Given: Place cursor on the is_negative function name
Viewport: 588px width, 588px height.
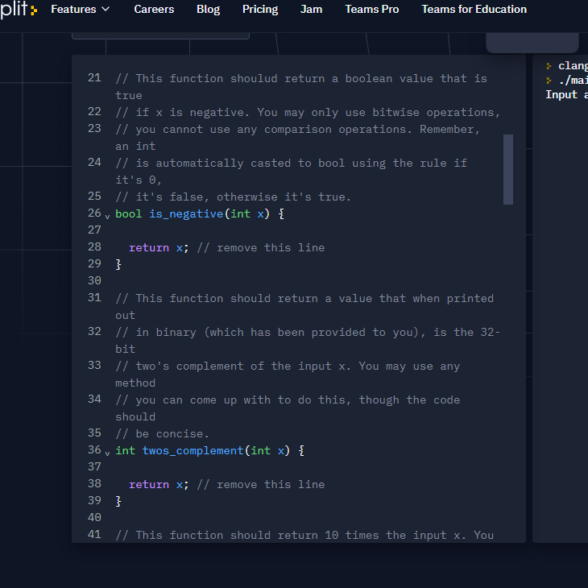Looking at the screenshot, I should point(186,214).
